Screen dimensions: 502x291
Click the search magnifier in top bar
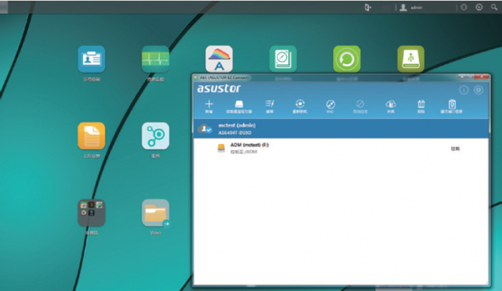tap(494, 7)
